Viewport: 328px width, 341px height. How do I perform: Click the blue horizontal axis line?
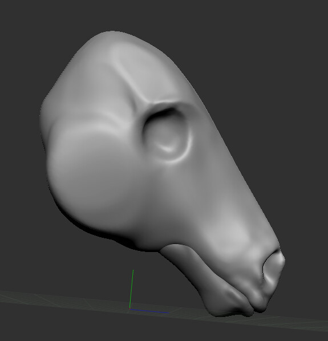point(149,311)
